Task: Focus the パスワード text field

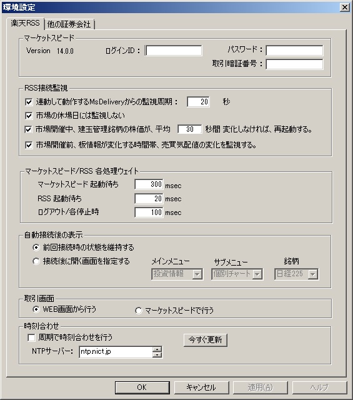Action: (x=294, y=50)
